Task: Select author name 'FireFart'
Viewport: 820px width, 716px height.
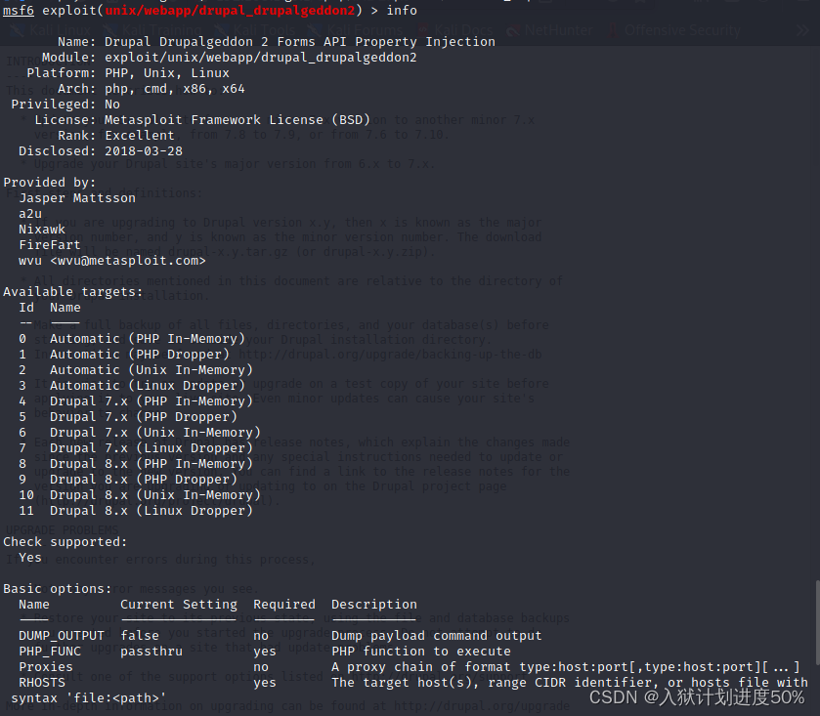Action: (50, 245)
